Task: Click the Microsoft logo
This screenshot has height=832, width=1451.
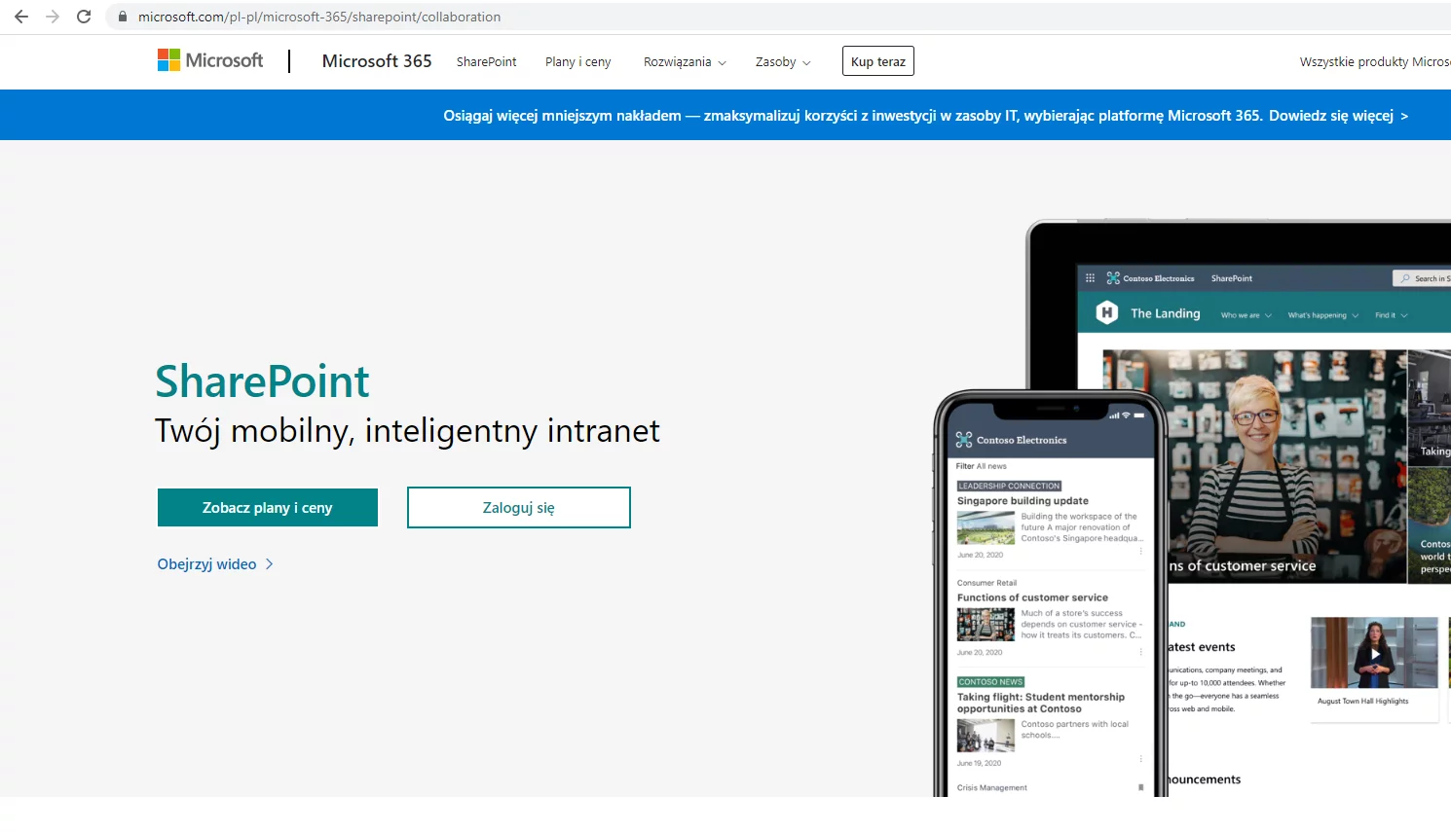Action: (x=210, y=60)
